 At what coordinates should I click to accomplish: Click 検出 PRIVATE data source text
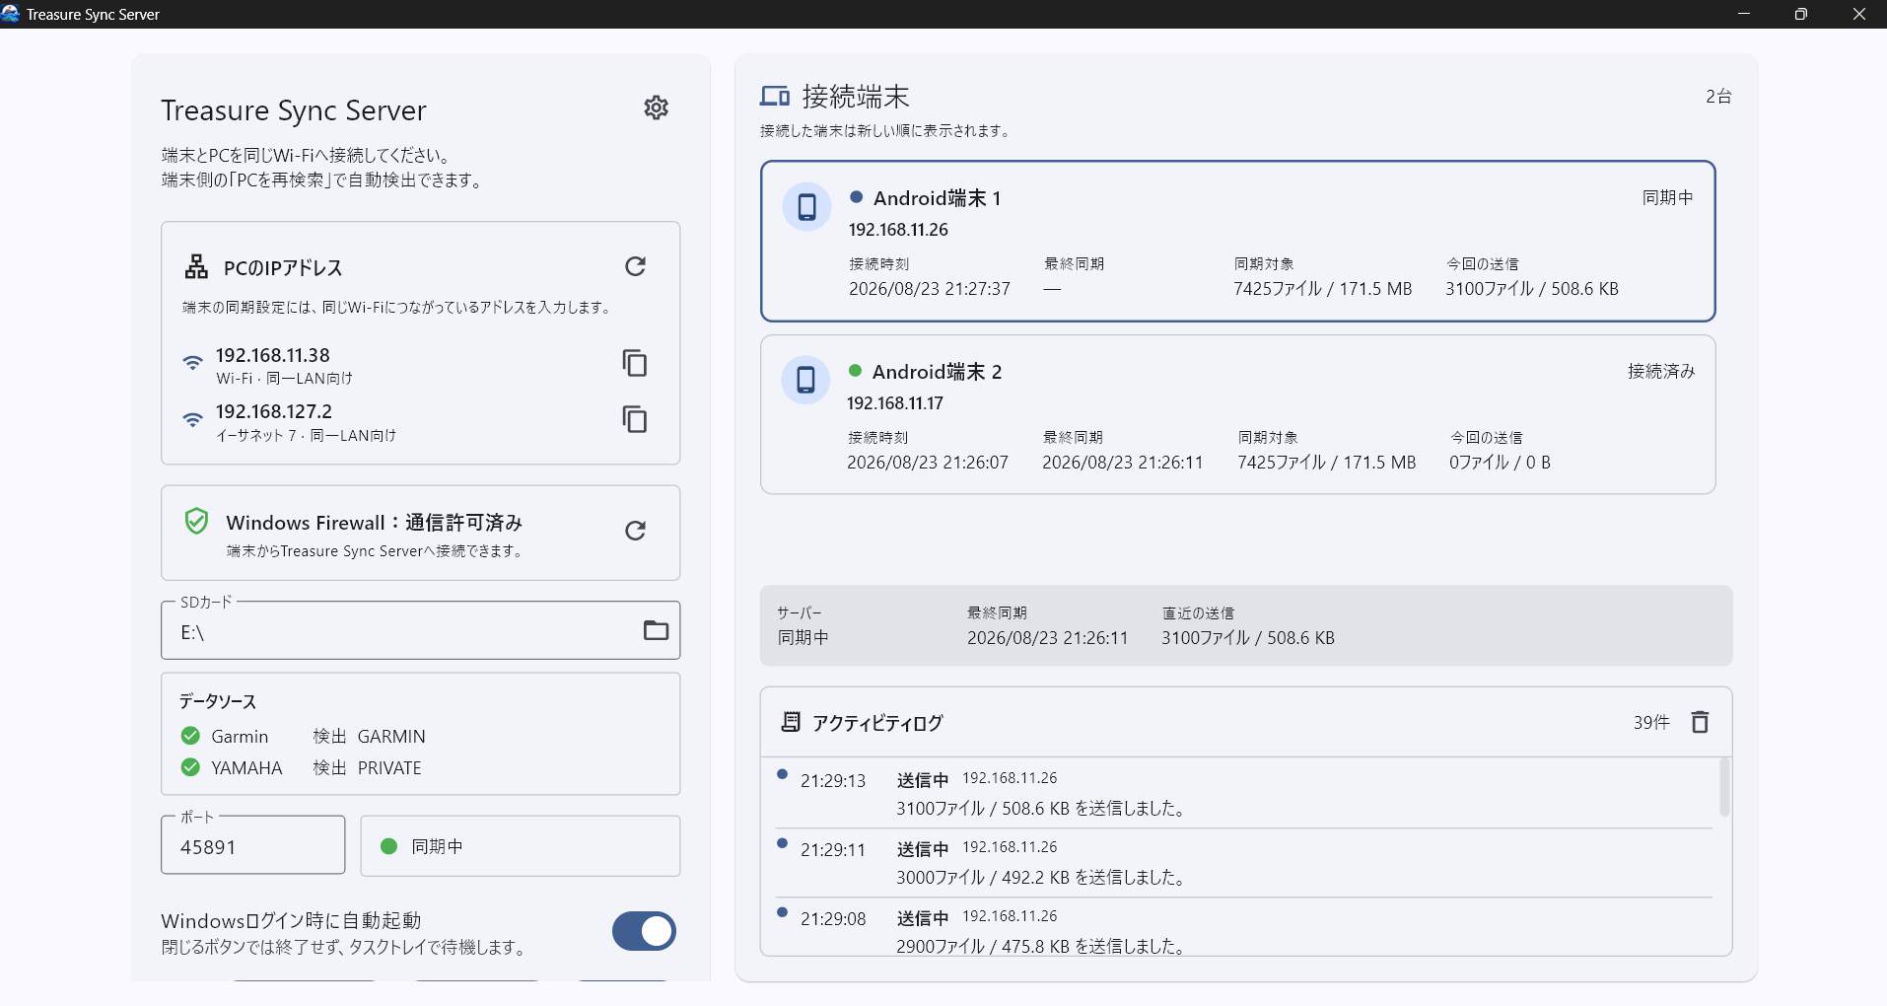pos(367,767)
